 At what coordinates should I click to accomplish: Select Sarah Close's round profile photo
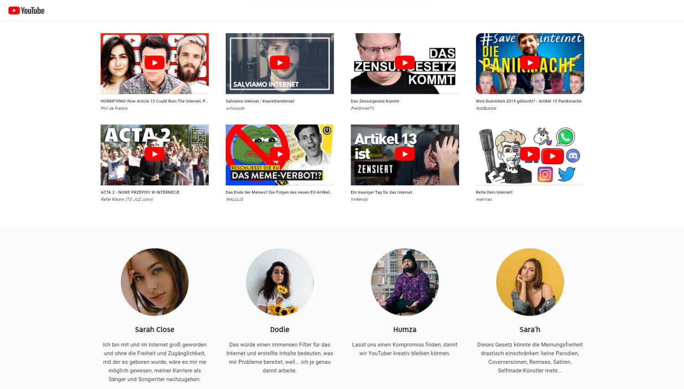(155, 282)
